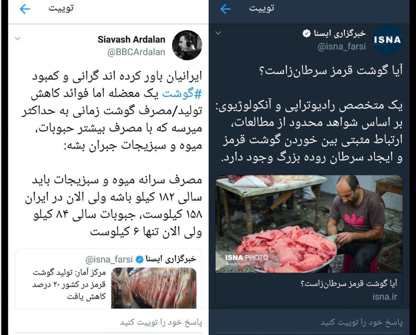Open the #گوشت hashtag
The height and width of the screenshot is (335, 416).
pos(182,94)
